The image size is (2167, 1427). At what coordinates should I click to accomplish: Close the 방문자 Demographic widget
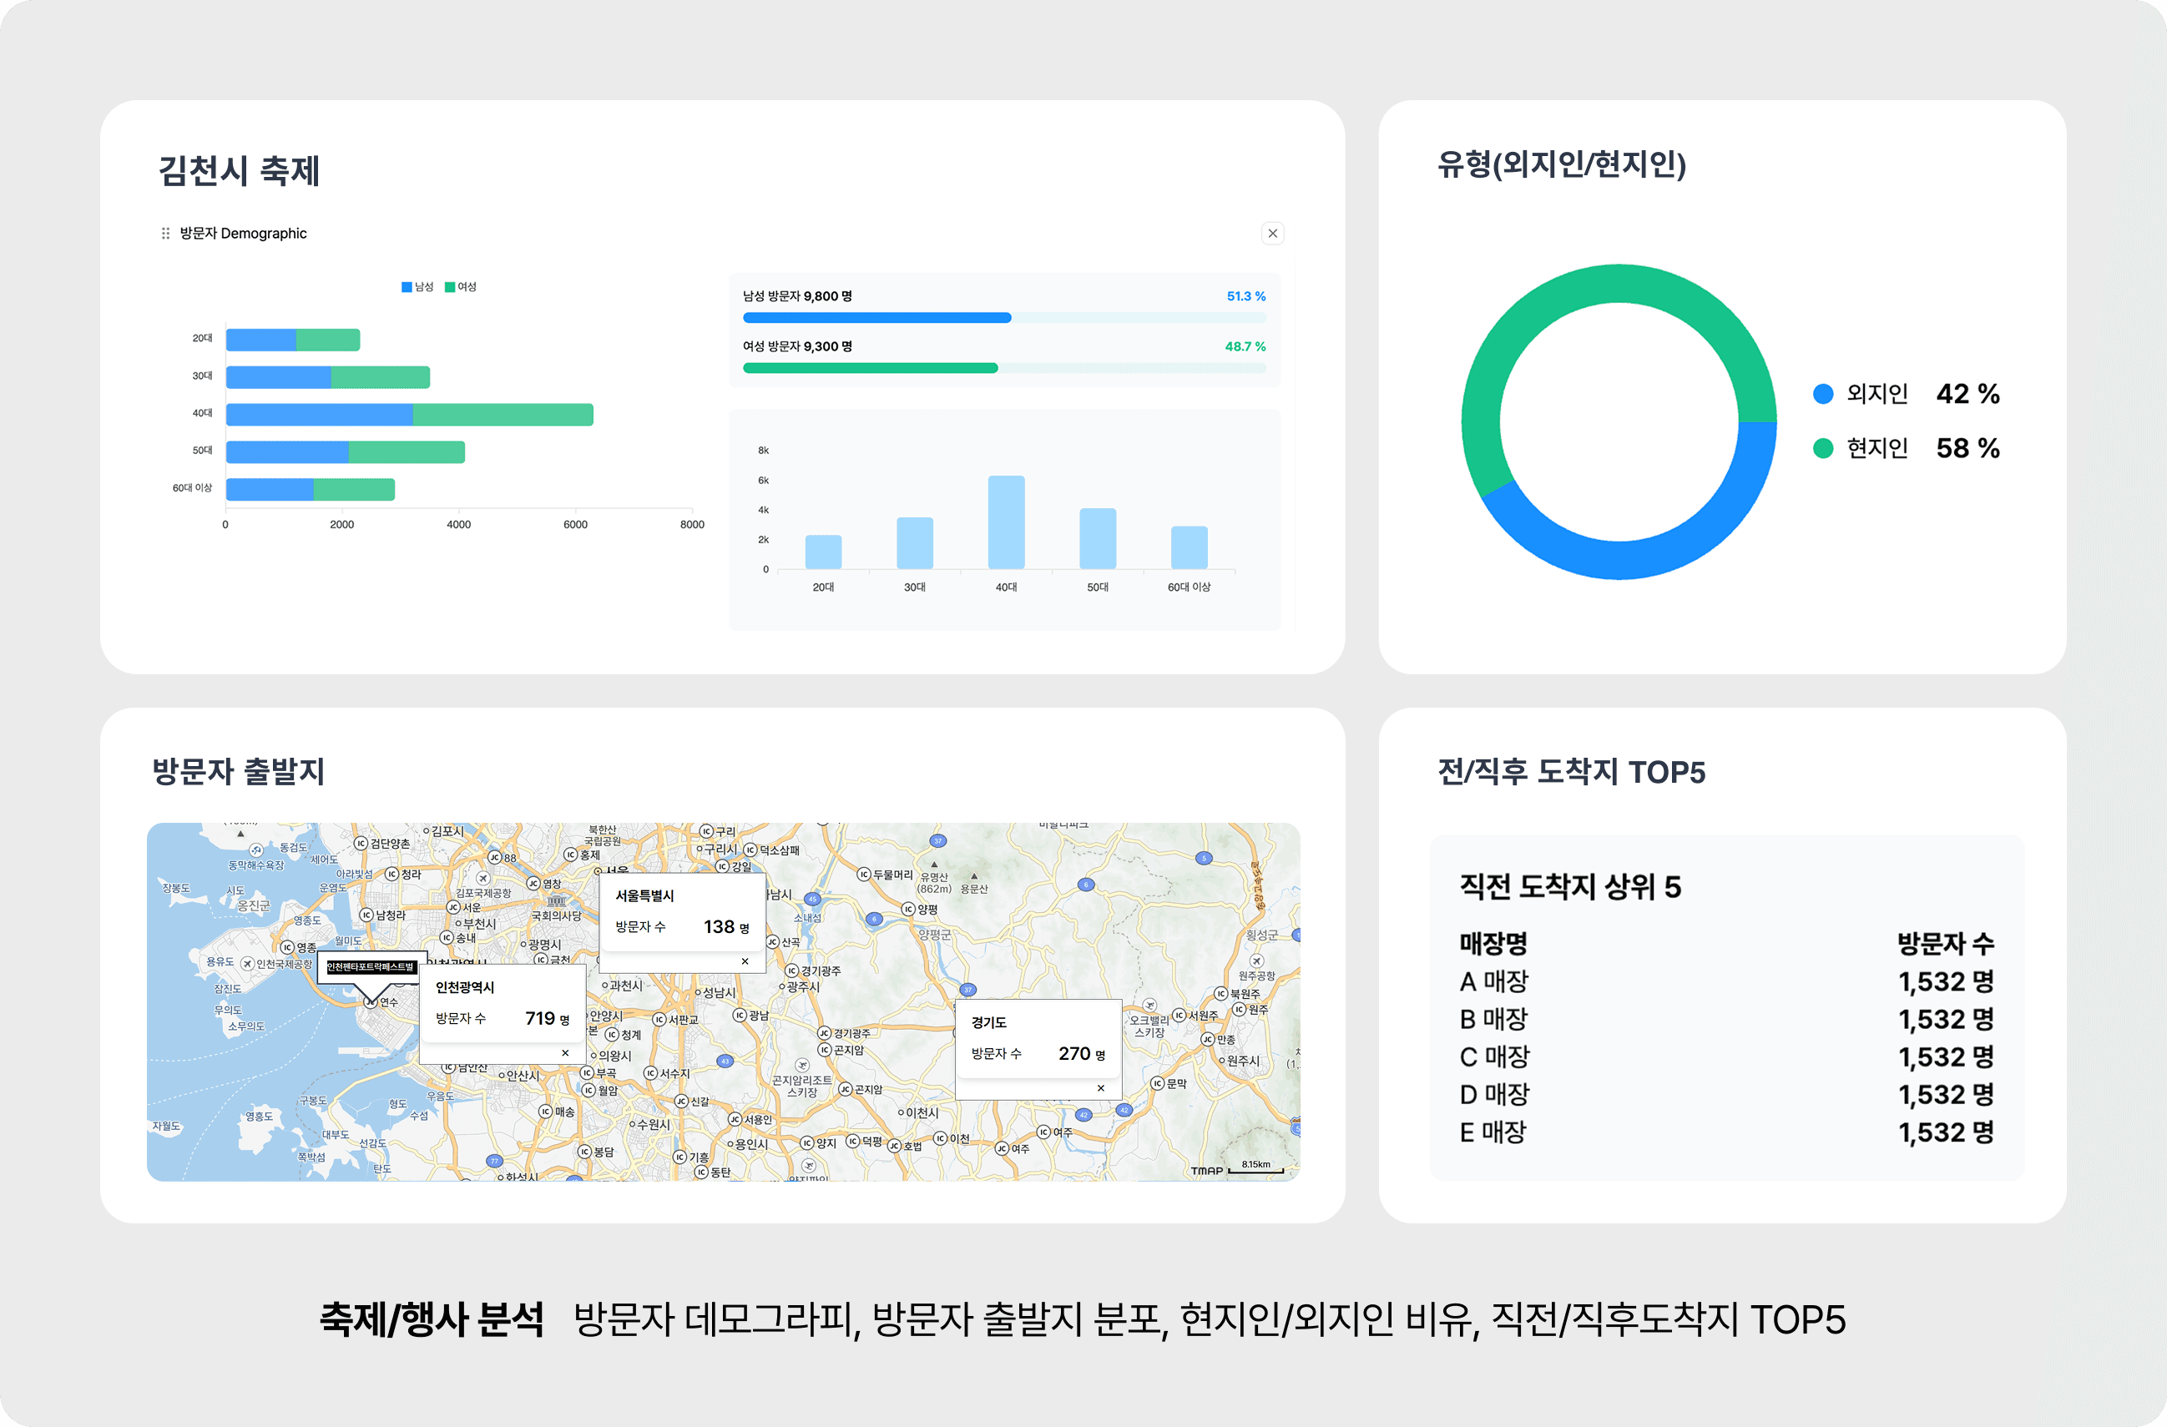[1273, 233]
